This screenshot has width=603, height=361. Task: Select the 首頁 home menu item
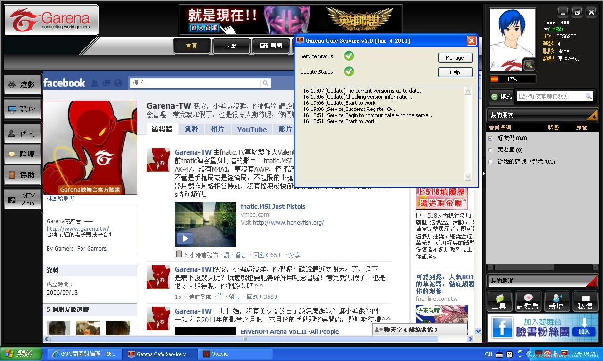(192, 46)
